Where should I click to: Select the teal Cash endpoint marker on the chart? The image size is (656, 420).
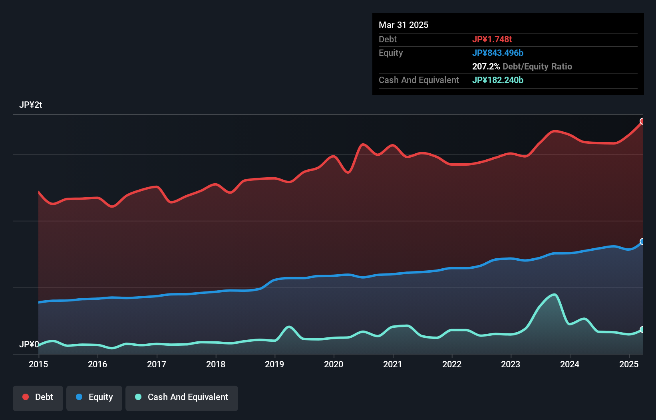[x=642, y=329]
